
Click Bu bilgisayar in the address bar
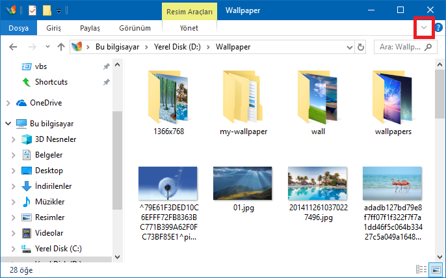point(117,47)
